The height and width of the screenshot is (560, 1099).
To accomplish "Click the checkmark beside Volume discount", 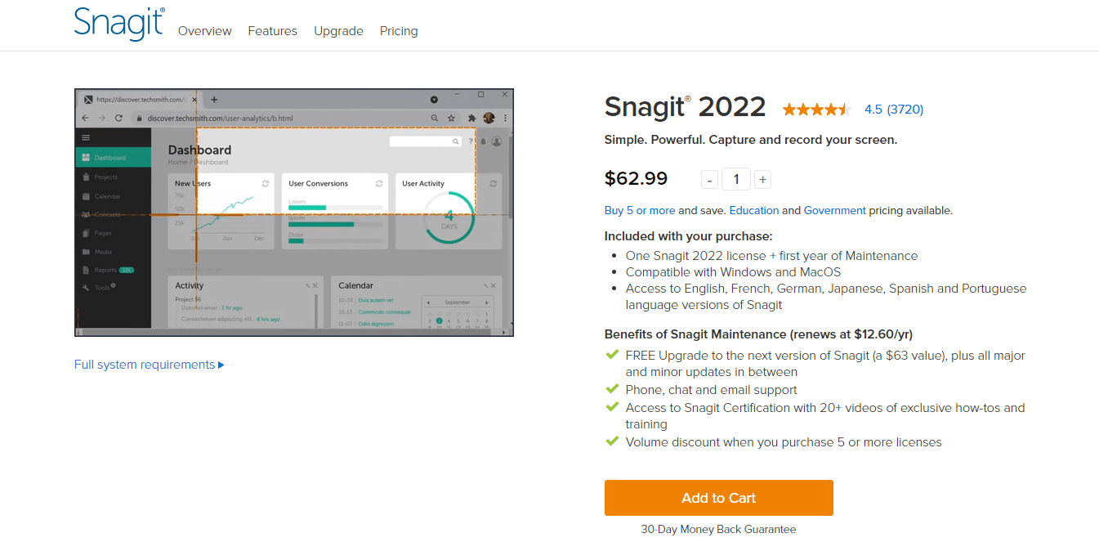I will click(612, 441).
